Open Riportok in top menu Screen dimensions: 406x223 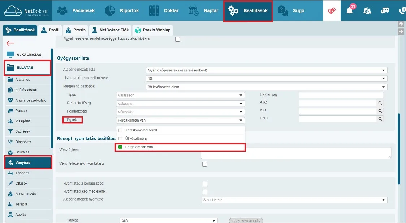[x=122, y=10]
